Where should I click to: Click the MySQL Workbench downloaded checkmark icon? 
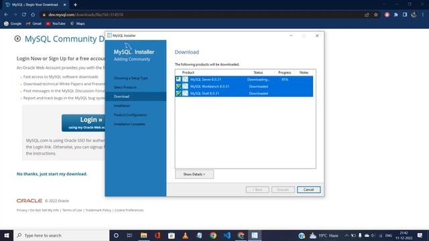click(178, 86)
